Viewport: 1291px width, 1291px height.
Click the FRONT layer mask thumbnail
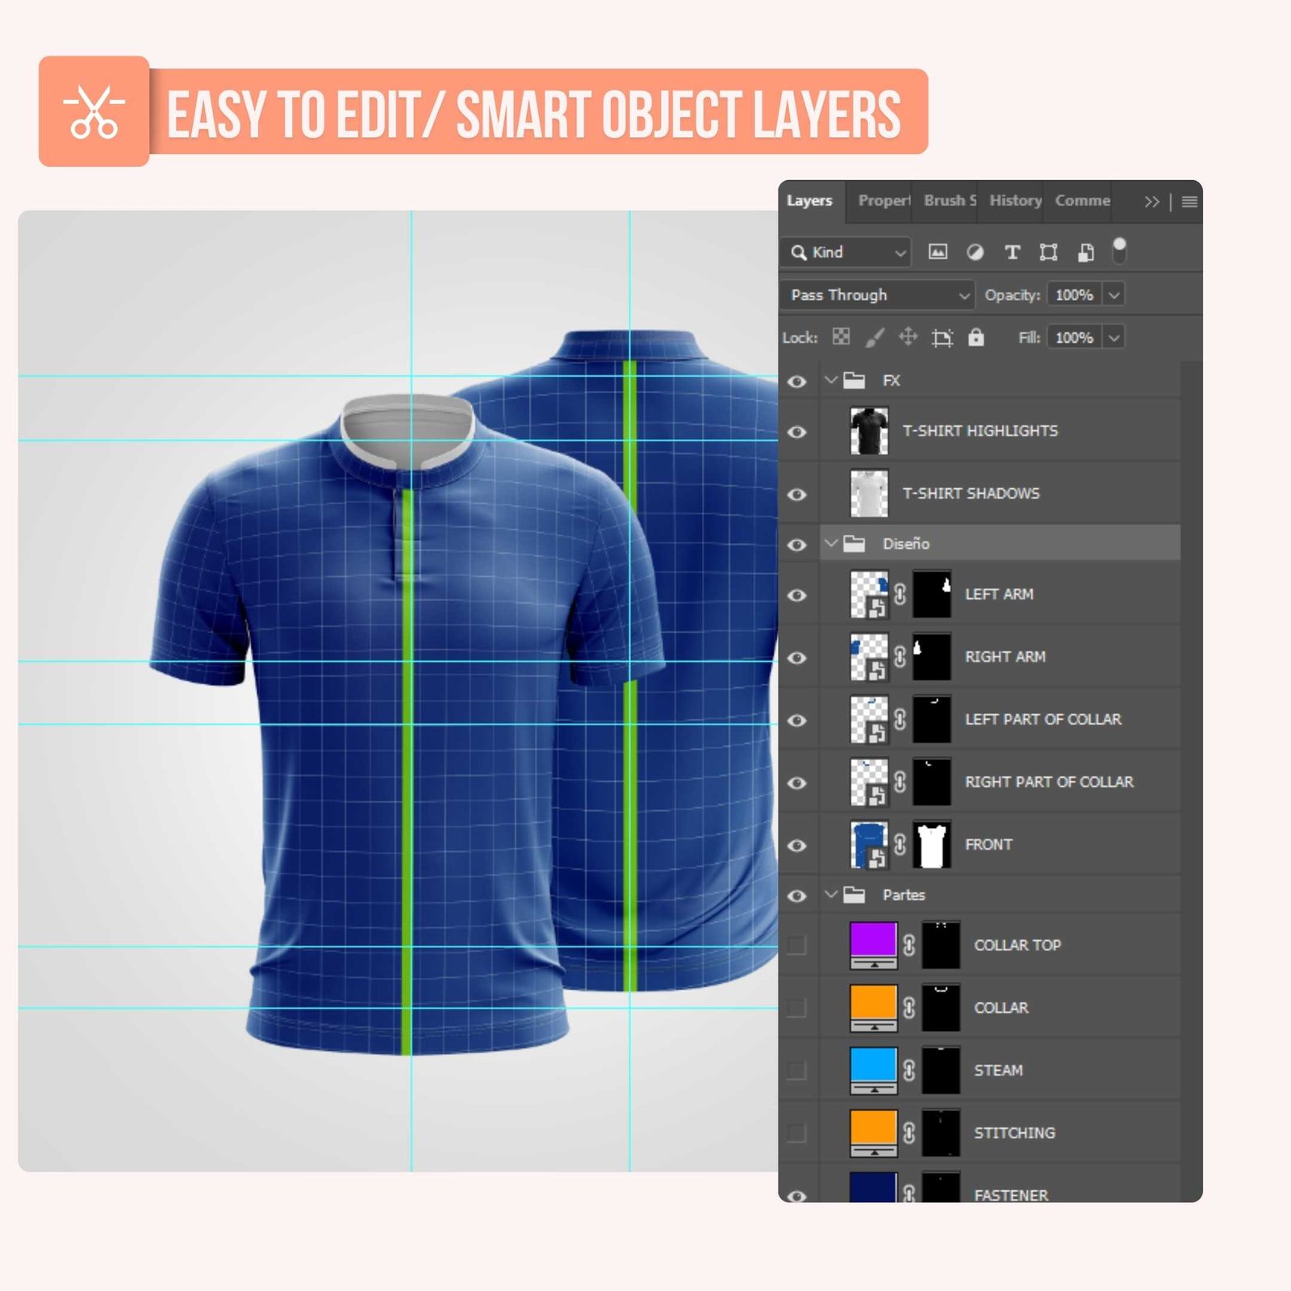[x=932, y=845]
